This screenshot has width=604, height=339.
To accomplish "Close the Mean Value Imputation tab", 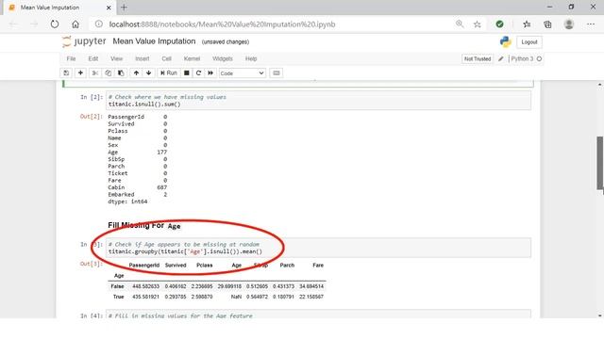I will coord(109,8).
